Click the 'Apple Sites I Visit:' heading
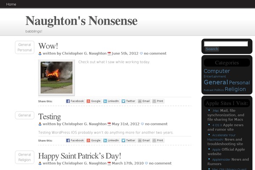The height and width of the screenshot is (170, 255). pos(227,103)
